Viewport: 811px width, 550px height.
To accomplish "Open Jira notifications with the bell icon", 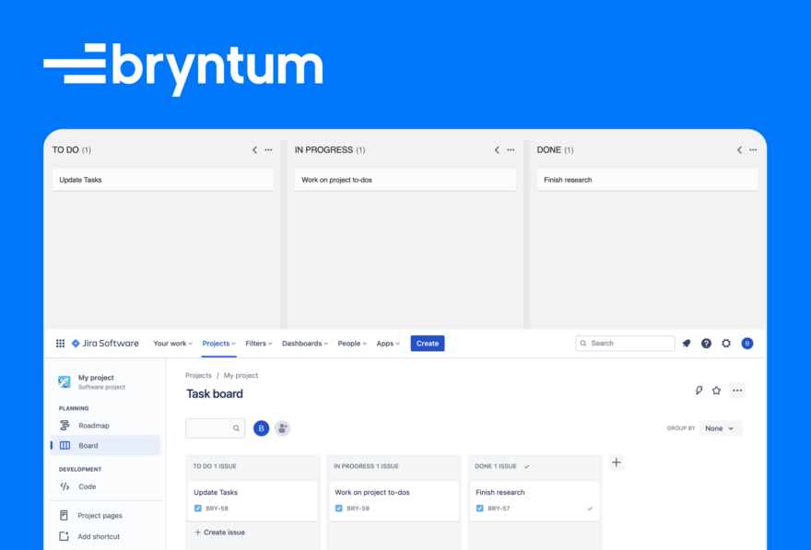I will (x=686, y=343).
